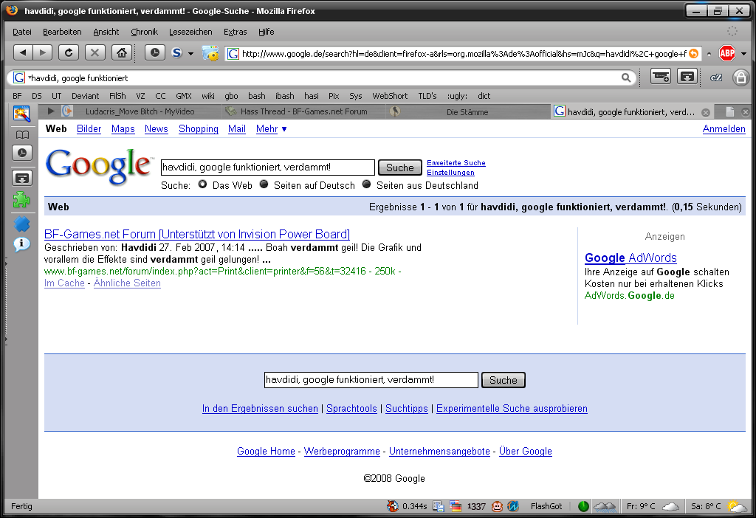Select the 'Seiten aus Deutschland' radio button
The width and height of the screenshot is (756, 518).
point(366,184)
